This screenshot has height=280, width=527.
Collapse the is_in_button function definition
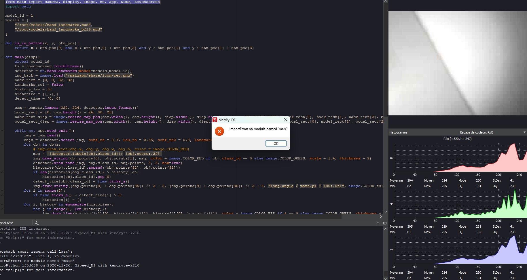click(2, 43)
